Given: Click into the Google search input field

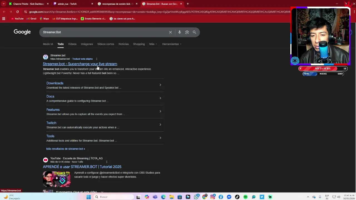Looking at the screenshot, I should (x=104, y=32).
